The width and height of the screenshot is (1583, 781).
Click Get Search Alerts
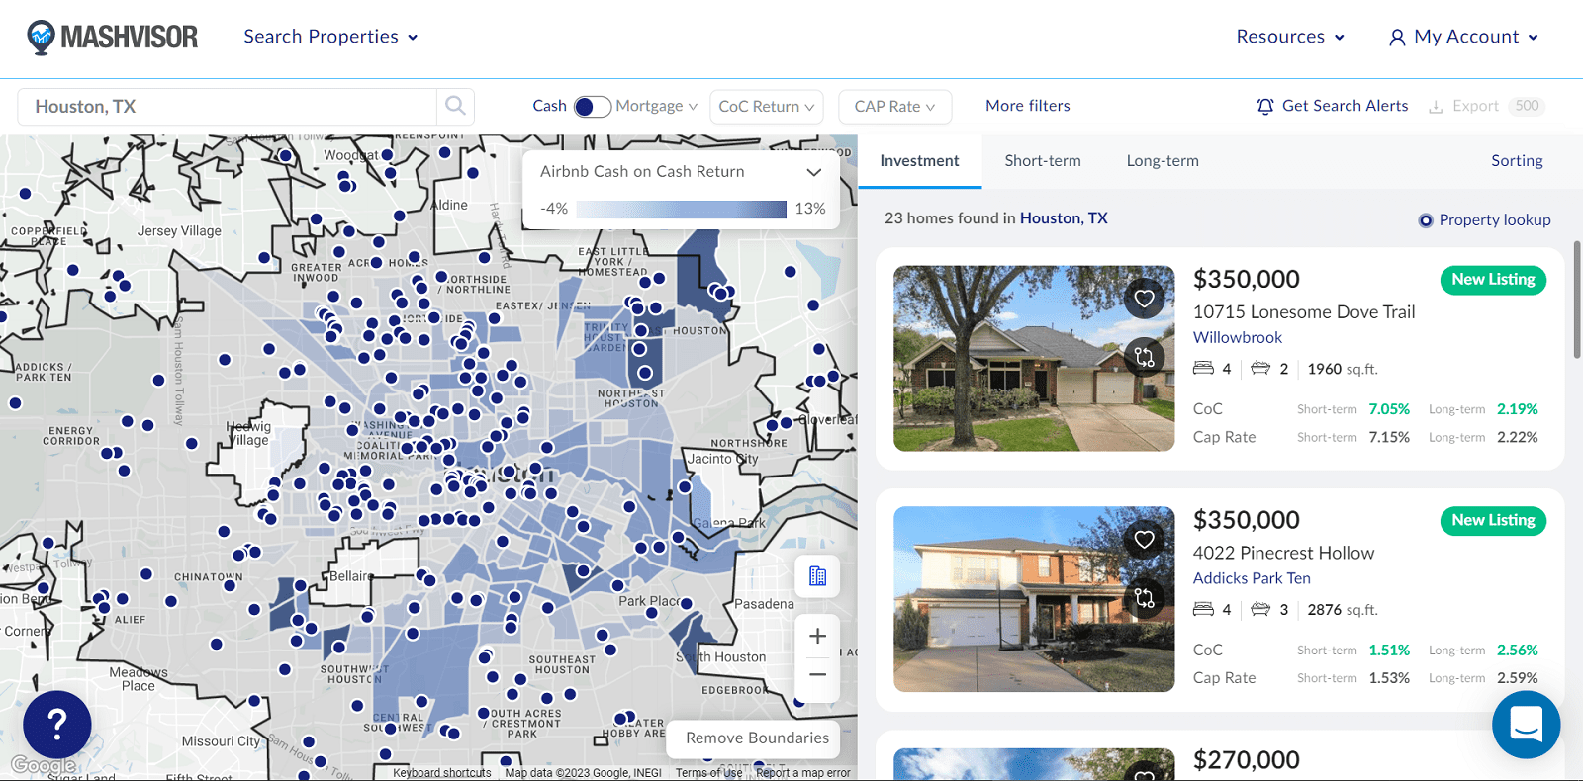pyautogui.click(x=1333, y=106)
